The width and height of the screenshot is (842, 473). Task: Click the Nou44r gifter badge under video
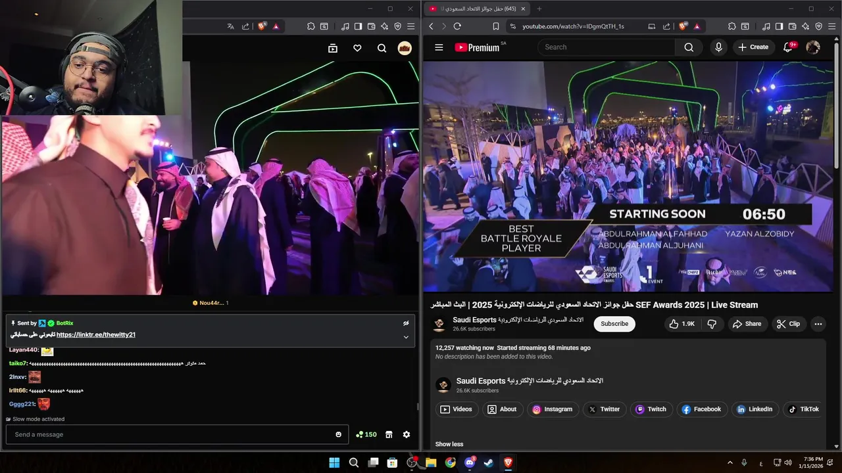(x=210, y=303)
